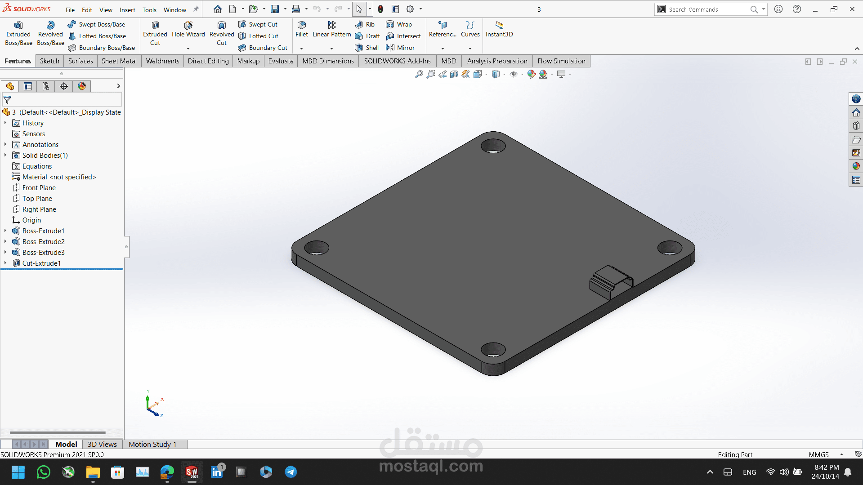
Task: Click the Print icon in top toolbar
Action: (296, 9)
